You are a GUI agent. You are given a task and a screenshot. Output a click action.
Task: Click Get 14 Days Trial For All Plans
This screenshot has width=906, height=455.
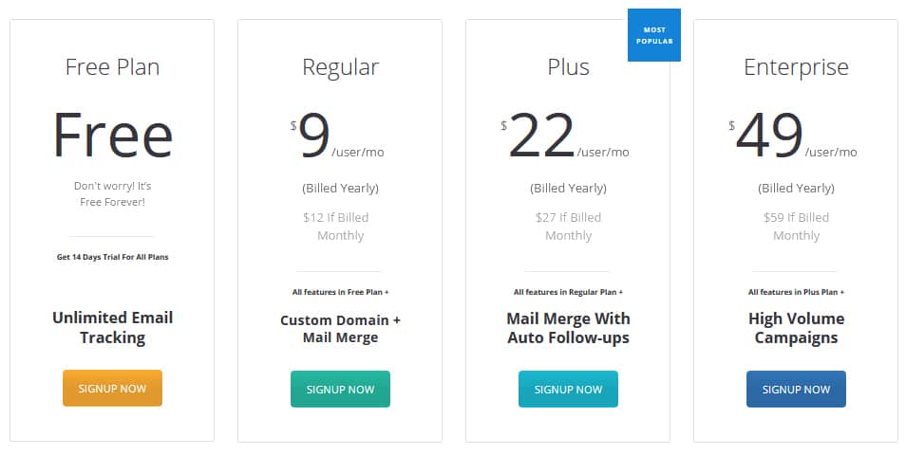(112, 257)
